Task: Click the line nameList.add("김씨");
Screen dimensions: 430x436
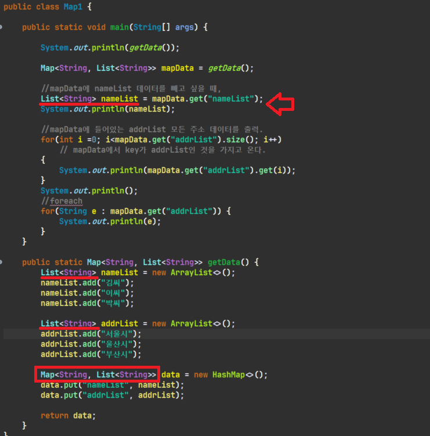Action: (87, 283)
